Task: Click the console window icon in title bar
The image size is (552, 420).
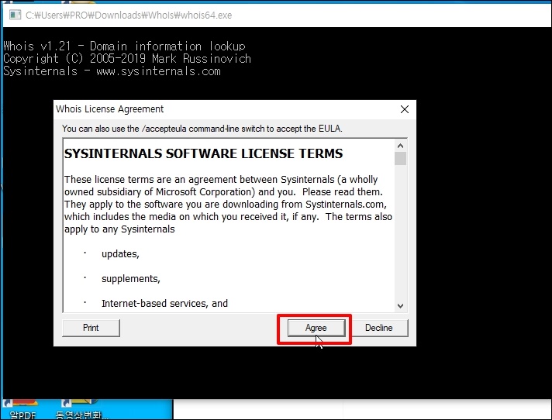Action: click(x=15, y=15)
